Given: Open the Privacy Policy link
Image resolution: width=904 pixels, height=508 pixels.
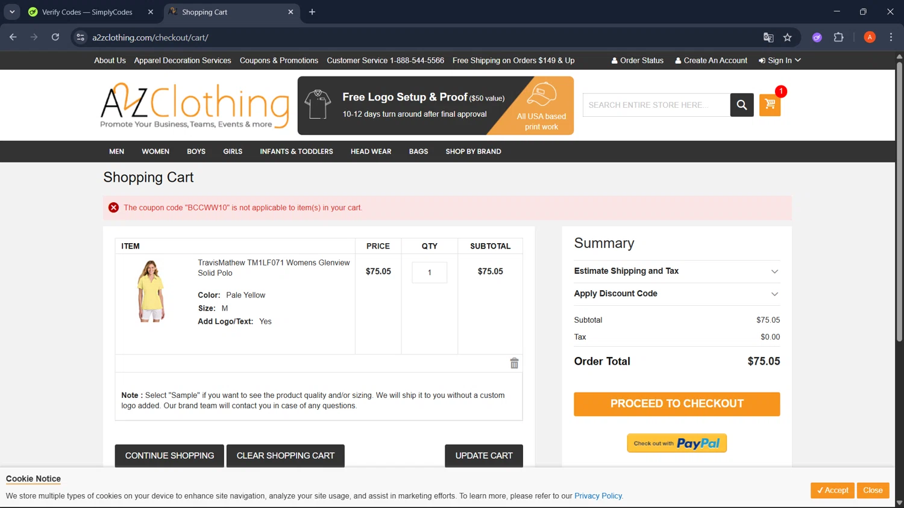Looking at the screenshot, I should pos(598,496).
